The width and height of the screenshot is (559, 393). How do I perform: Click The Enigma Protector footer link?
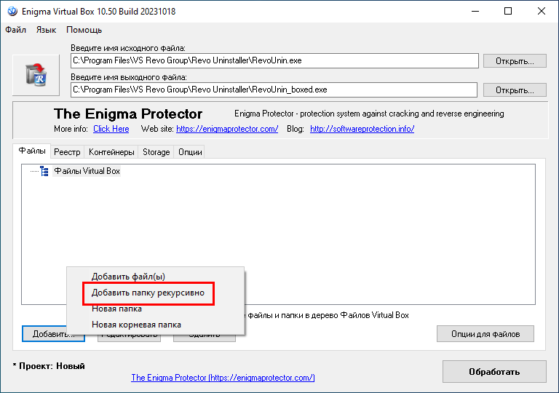(x=223, y=378)
